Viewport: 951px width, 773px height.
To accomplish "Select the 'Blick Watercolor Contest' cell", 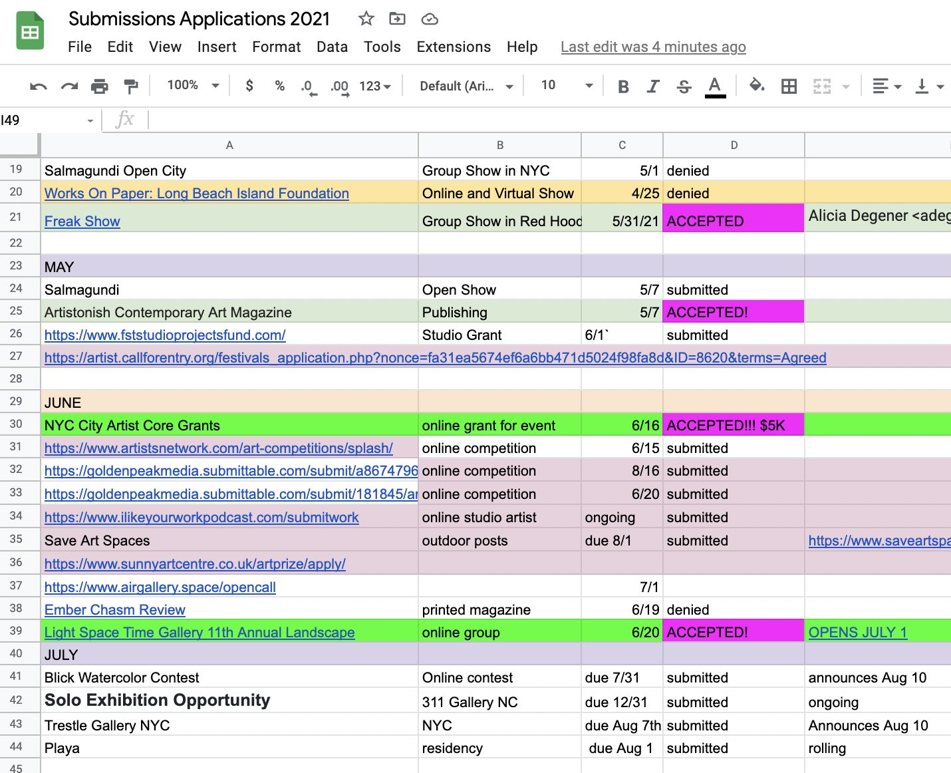I will [229, 677].
